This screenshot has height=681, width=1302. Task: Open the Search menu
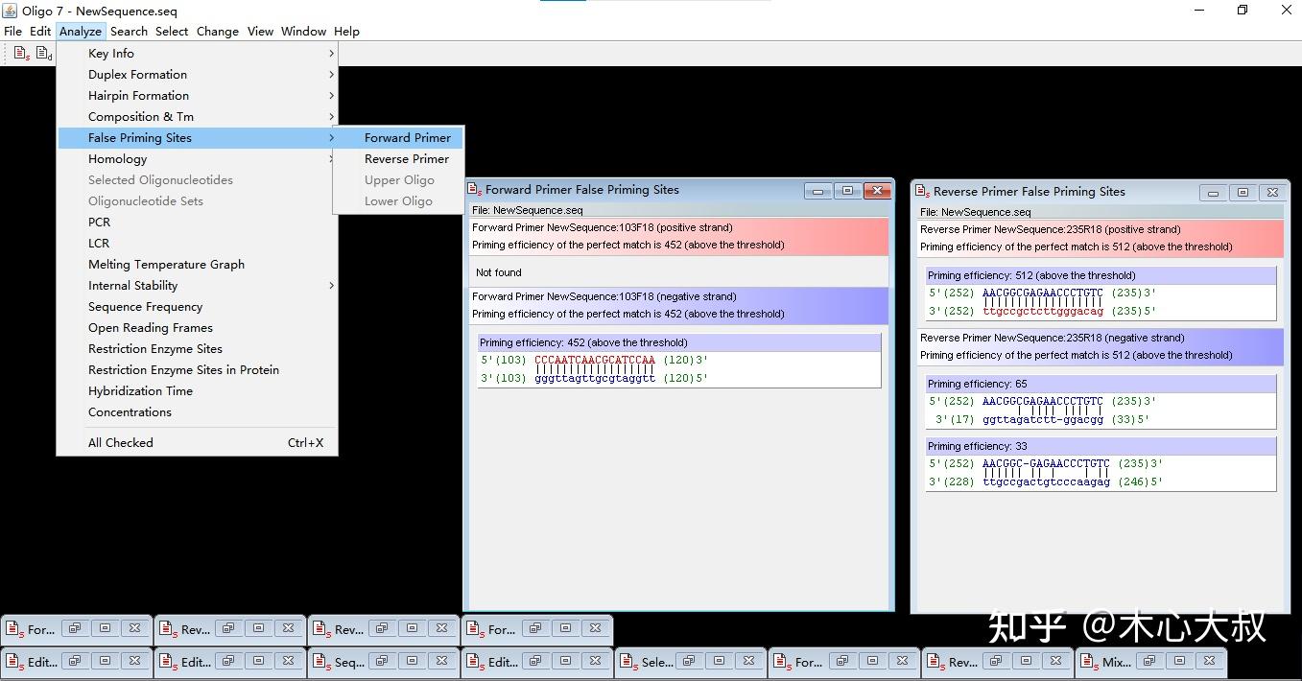129,31
